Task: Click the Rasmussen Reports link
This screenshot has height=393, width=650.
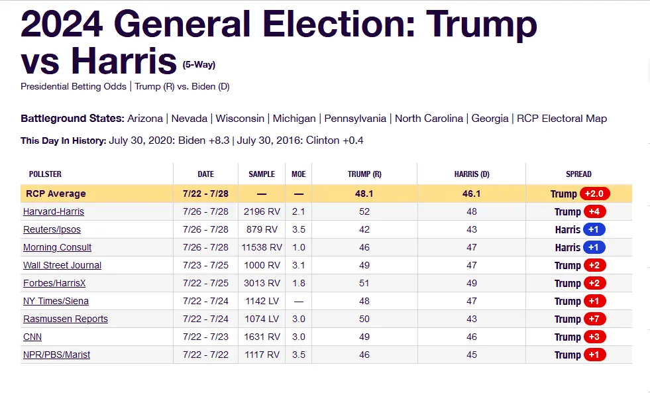Action: (x=65, y=319)
